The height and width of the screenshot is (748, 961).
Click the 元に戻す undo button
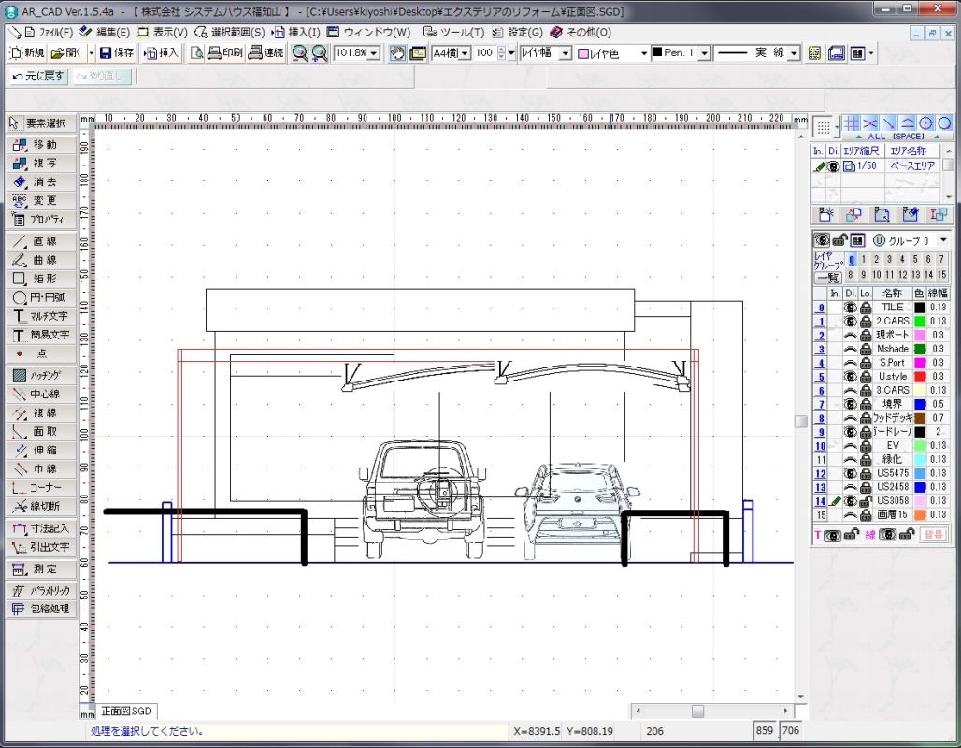click(x=39, y=76)
